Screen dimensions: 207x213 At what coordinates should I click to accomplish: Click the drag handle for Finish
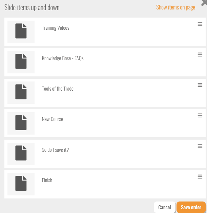(x=200, y=176)
